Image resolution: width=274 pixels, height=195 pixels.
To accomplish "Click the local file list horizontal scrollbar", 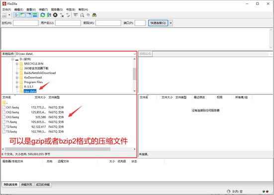I will coord(58,149).
